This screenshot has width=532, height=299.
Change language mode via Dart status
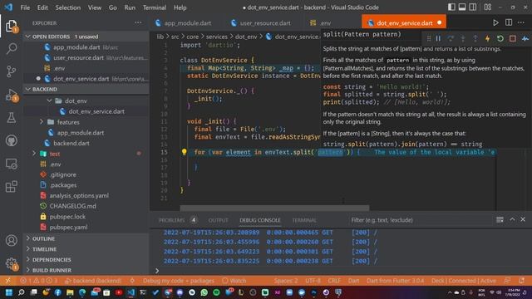[353, 281]
